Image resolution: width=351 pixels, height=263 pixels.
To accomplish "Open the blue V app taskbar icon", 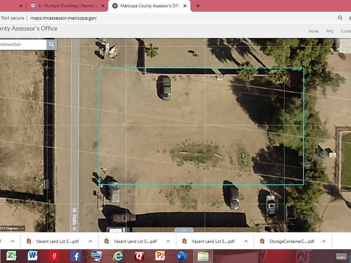I will pos(182,256).
